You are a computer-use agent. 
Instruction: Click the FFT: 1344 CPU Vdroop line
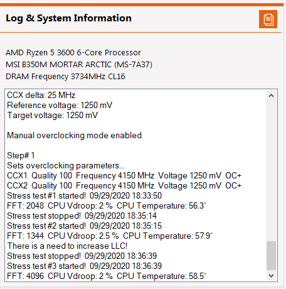(110, 236)
